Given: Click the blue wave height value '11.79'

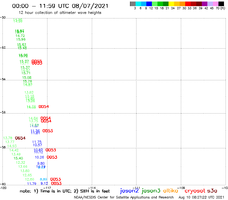Looking at the screenshot, I should point(32,184).
